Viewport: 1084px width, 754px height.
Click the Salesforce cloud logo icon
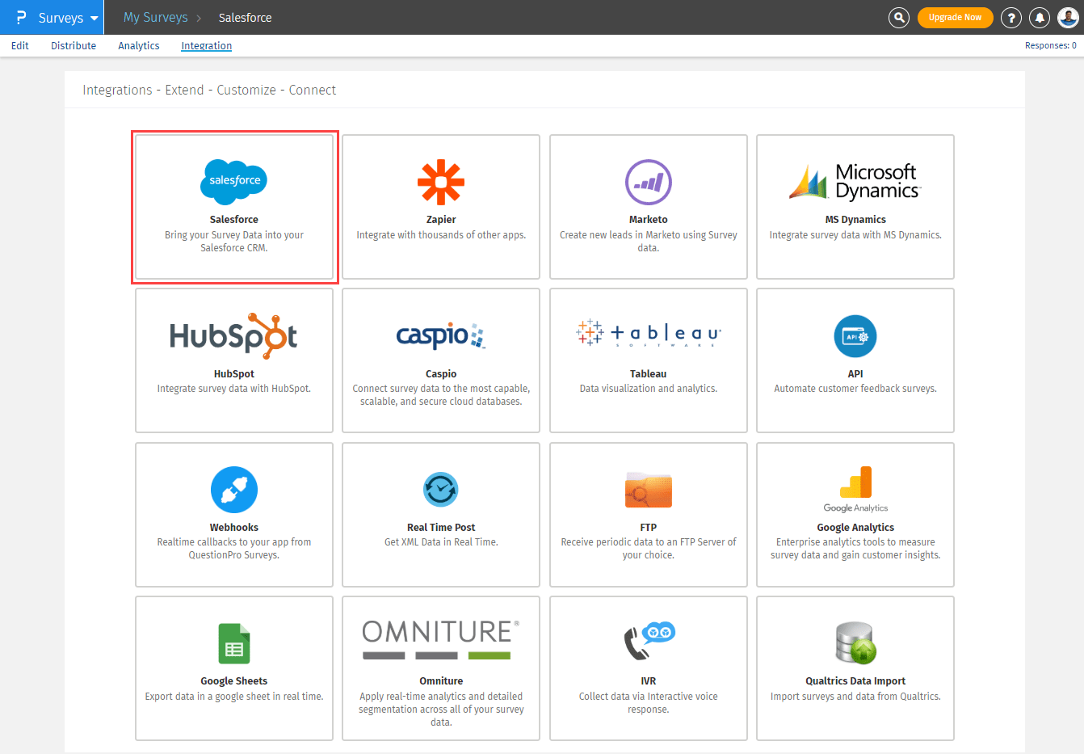tap(233, 181)
